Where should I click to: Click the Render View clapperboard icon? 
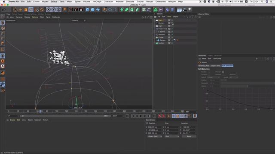point(70,9)
